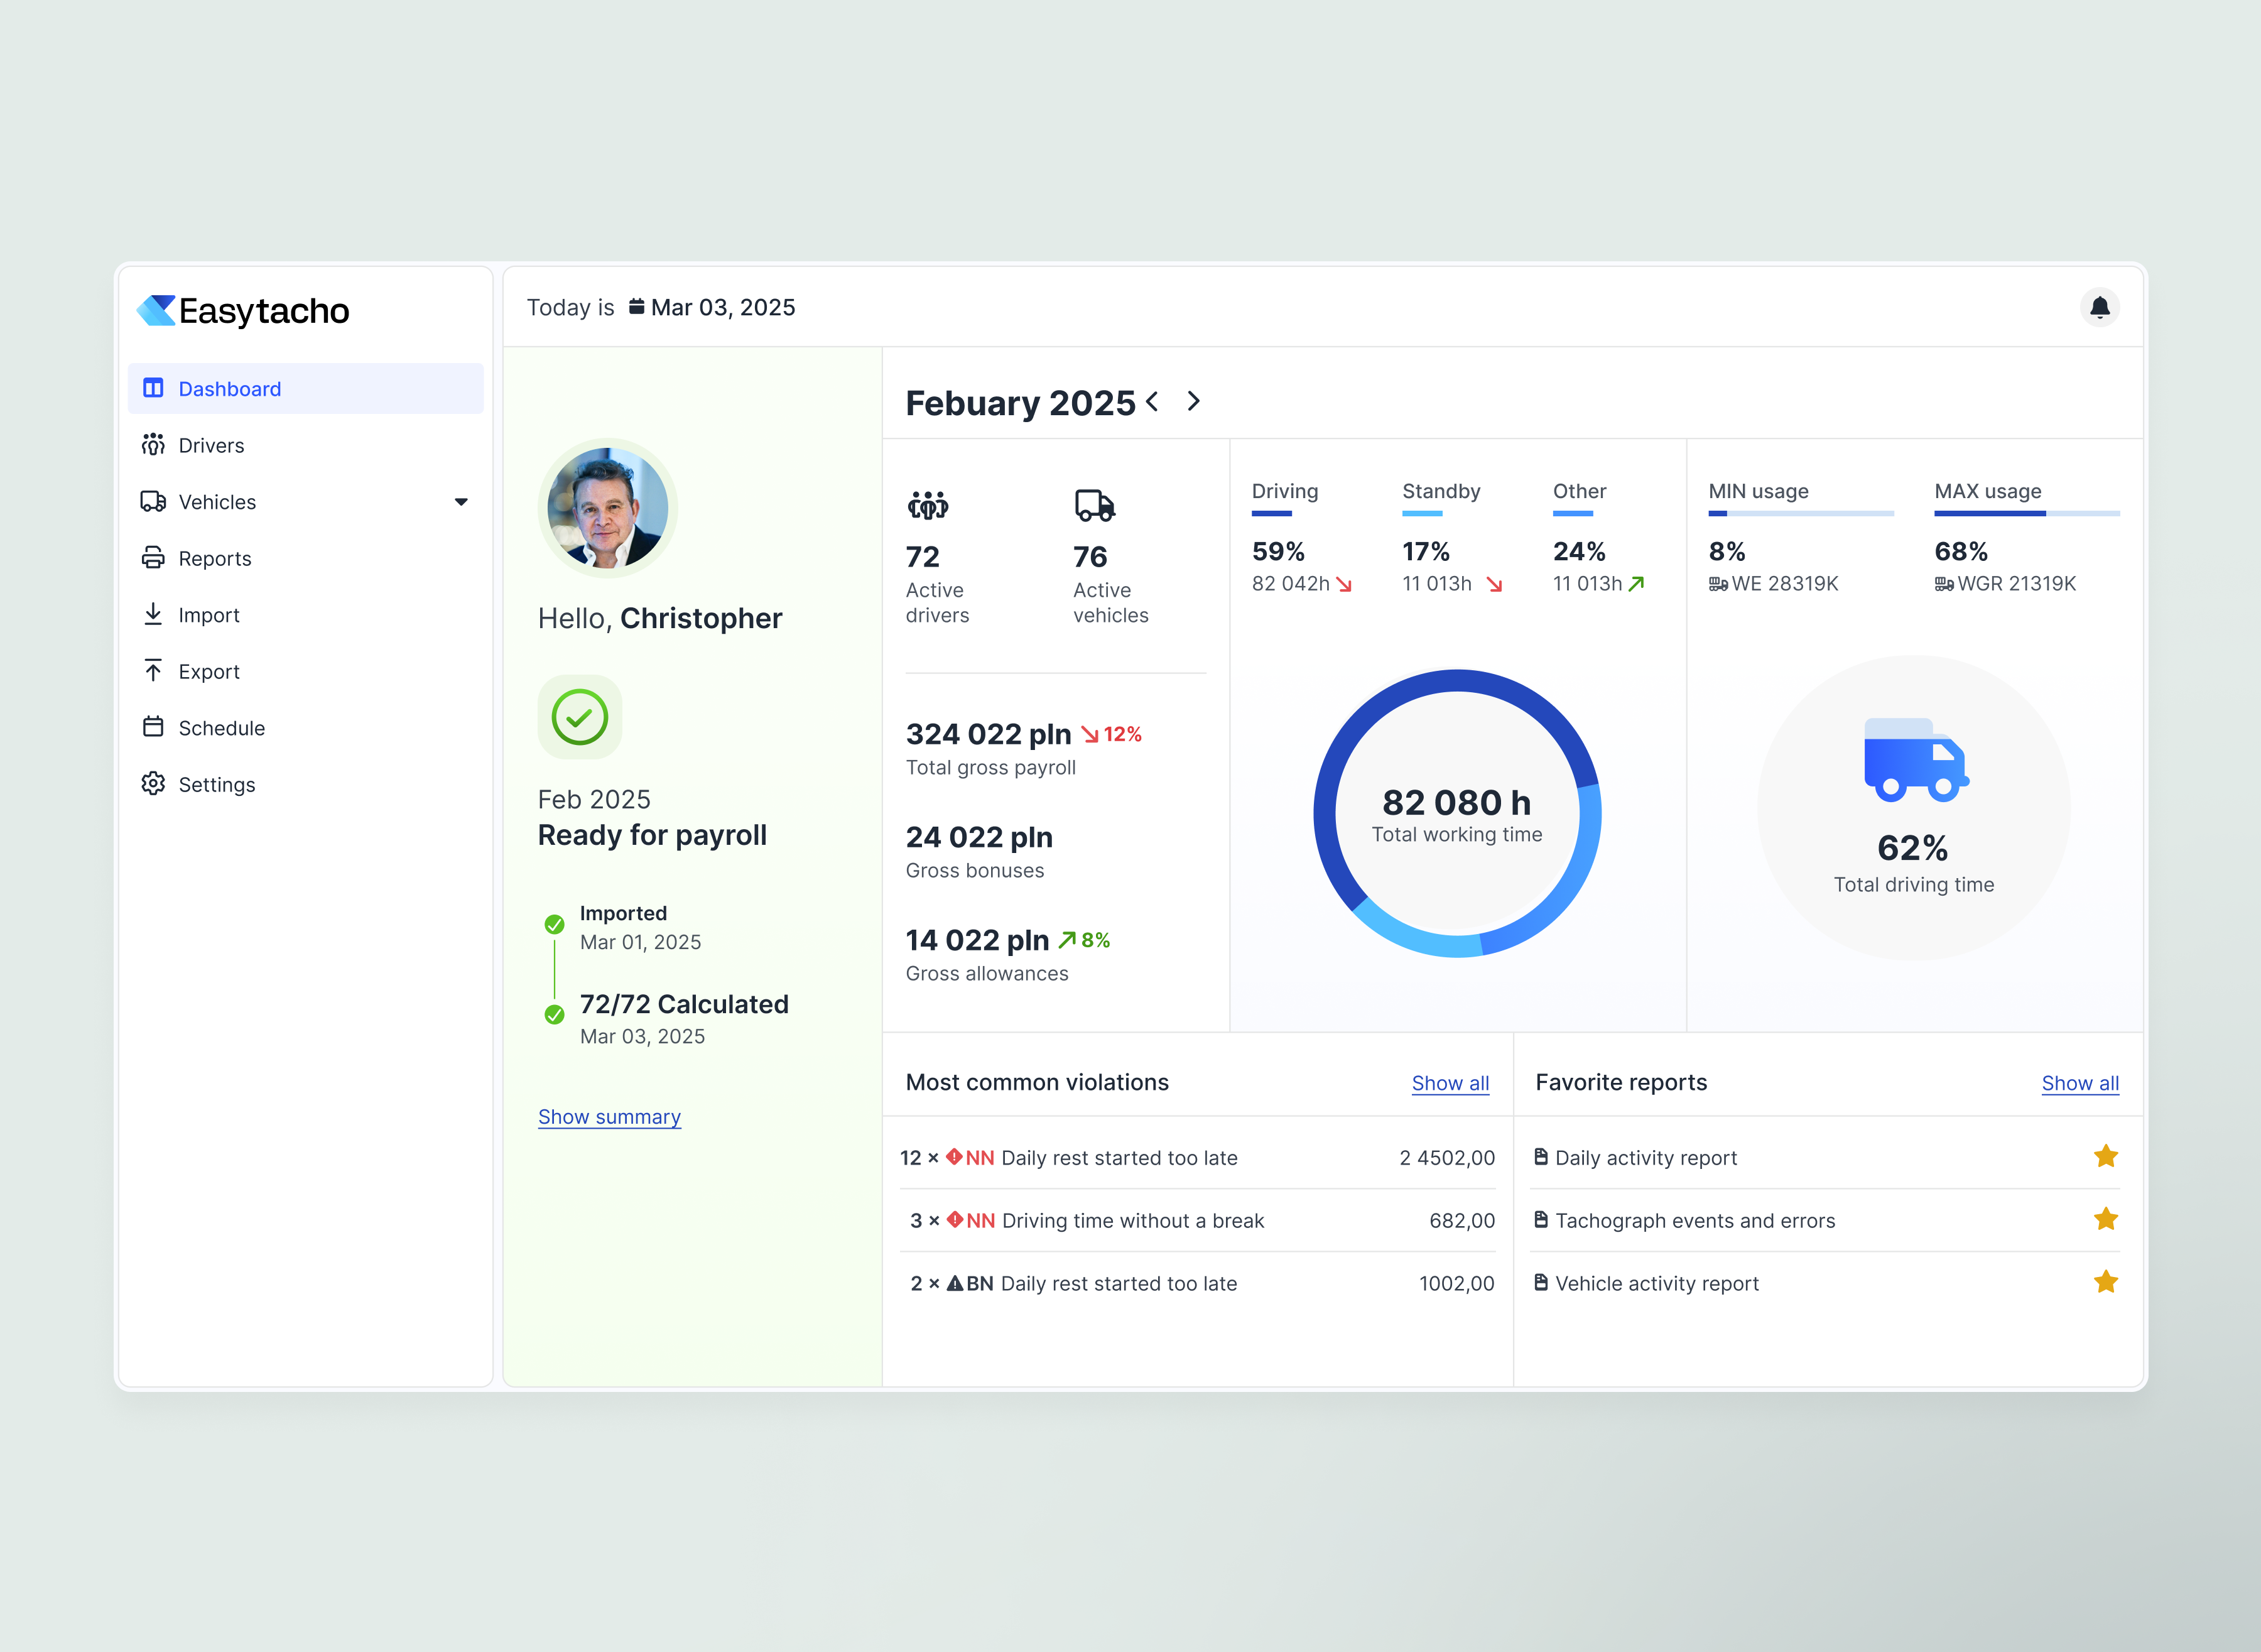Open Reports in the sidebar

coord(306,558)
